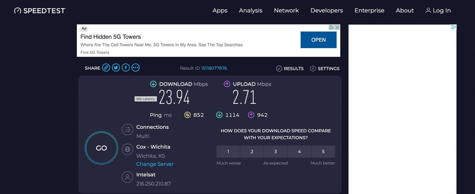
Task: Click Log In
Action: (x=438, y=10)
